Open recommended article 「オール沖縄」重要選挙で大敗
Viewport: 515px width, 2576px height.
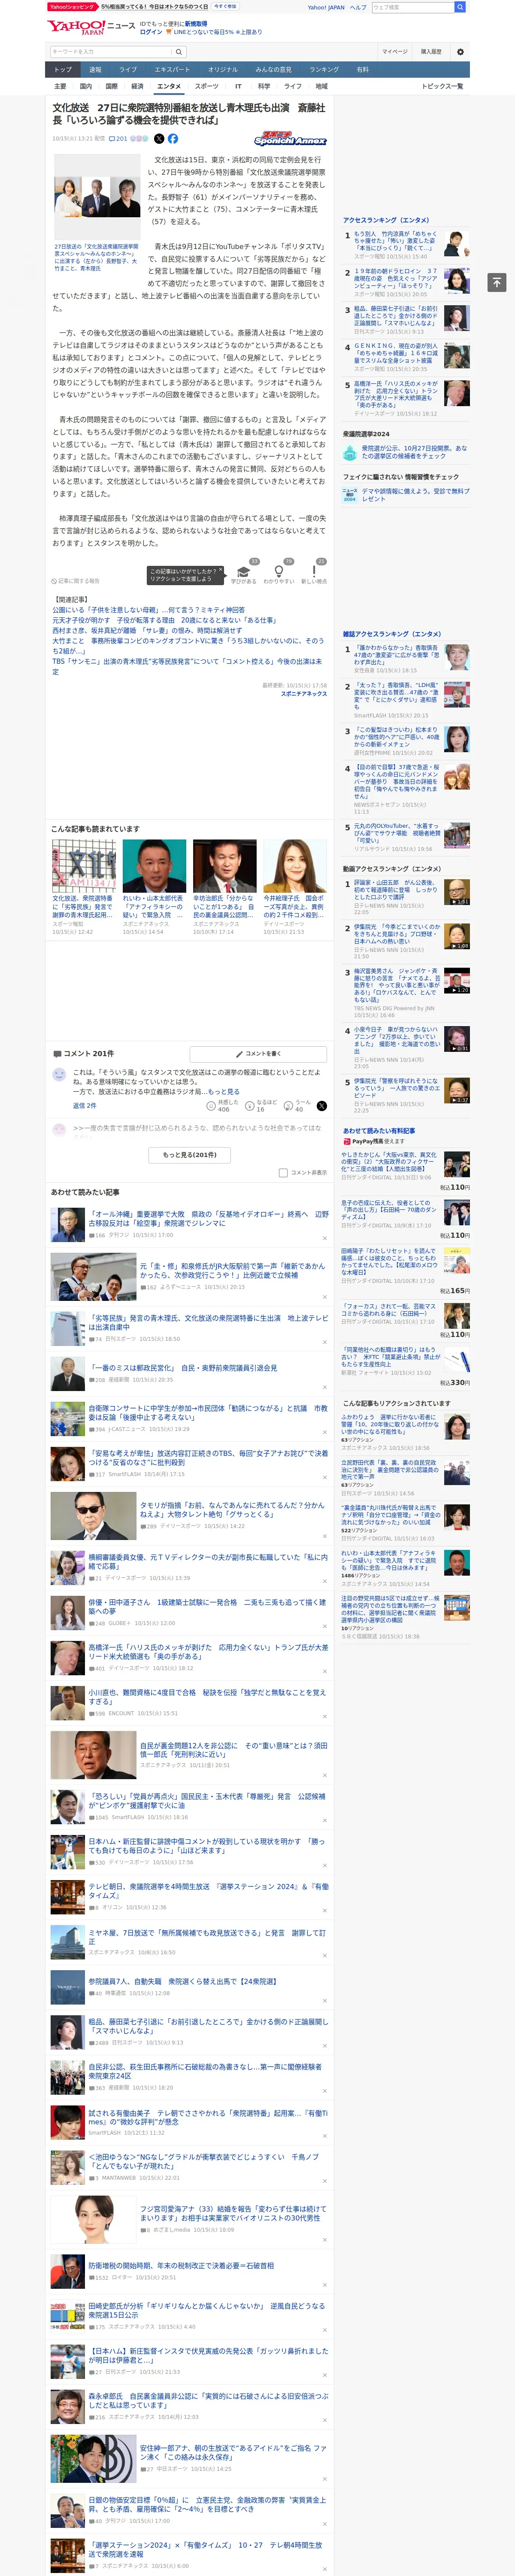pos(208,1218)
